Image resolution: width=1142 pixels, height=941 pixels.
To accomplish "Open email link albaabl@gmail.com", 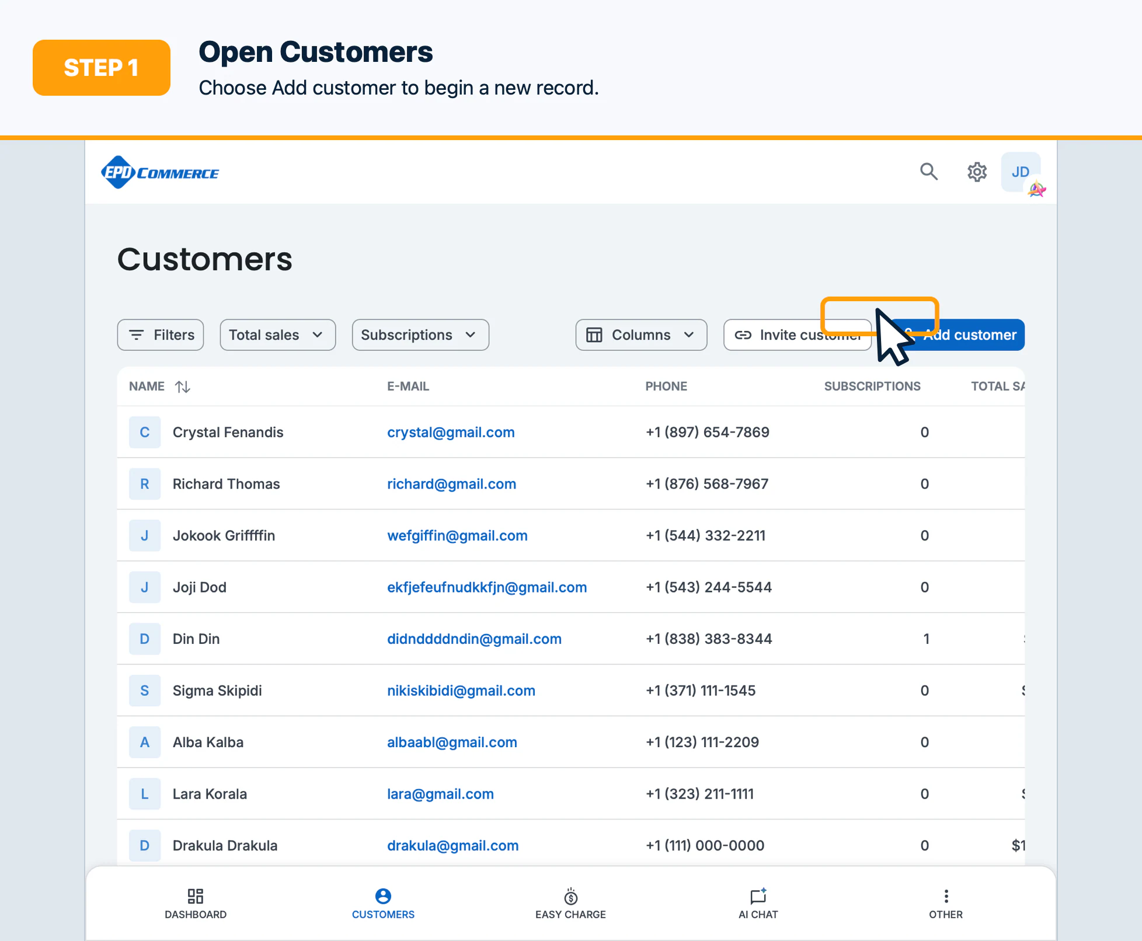I will coord(452,743).
